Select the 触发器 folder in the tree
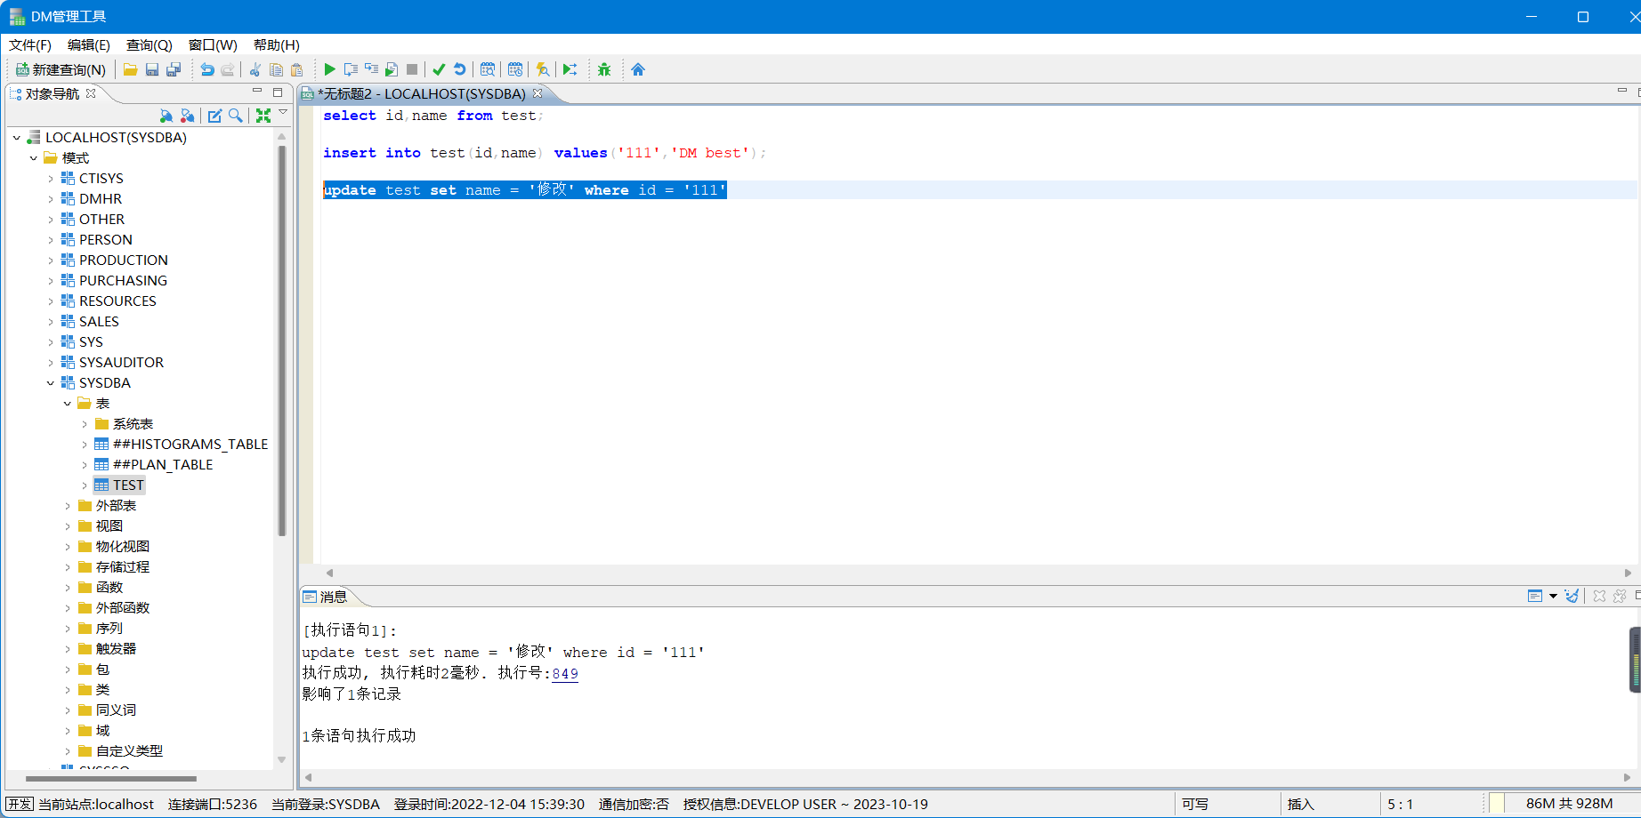This screenshot has height=818, width=1641. [x=116, y=648]
